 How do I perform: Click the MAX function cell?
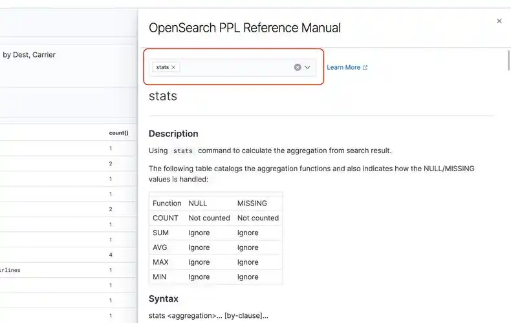click(160, 262)
